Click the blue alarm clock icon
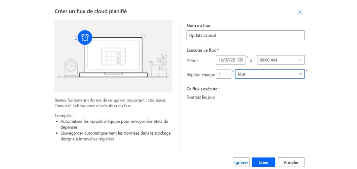The height and width of the screenshot is (169, 357). tap(85, 37)
